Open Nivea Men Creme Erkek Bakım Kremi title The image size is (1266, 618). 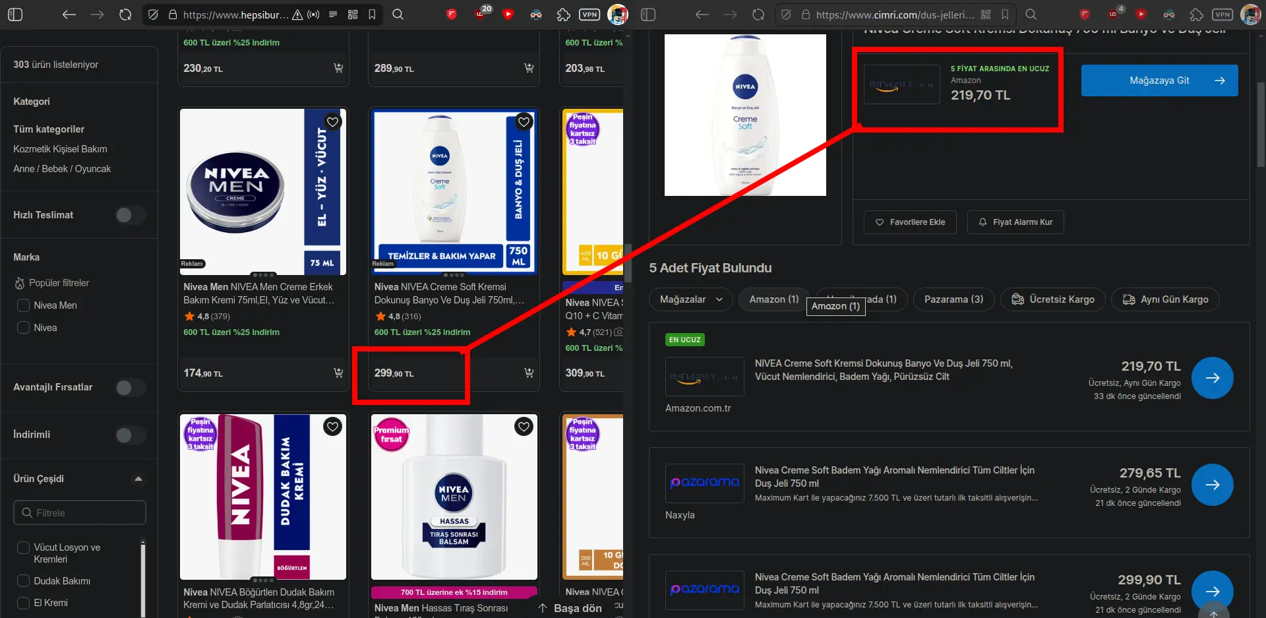(x=258, y=294)
